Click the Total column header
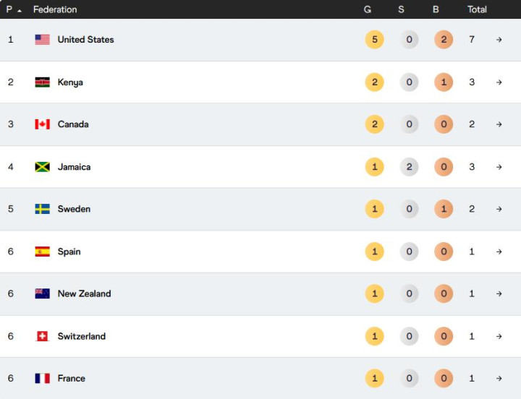The height and width of the screenshot is (399, 521). (477, 10)
